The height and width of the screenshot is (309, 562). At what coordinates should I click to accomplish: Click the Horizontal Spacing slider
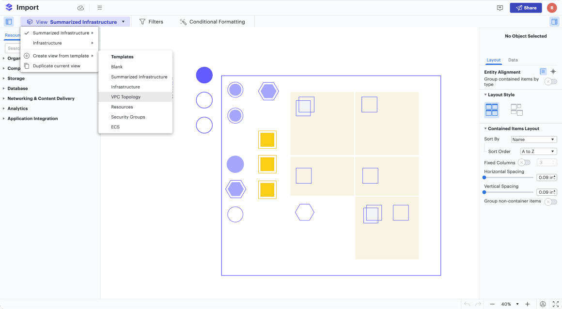tap(508, 177)
